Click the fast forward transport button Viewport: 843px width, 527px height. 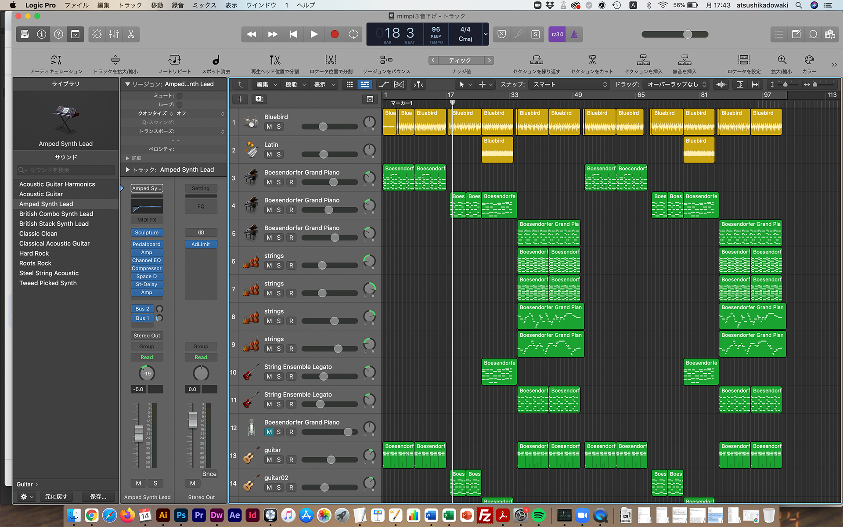pyautogui.click(x=273, y=34)
